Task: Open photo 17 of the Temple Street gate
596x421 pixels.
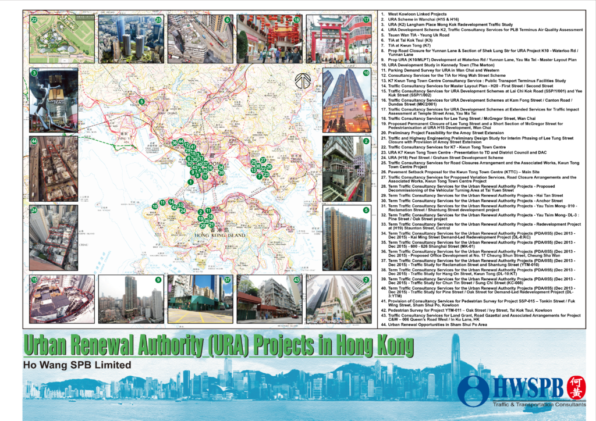Action: coord(339,39)
